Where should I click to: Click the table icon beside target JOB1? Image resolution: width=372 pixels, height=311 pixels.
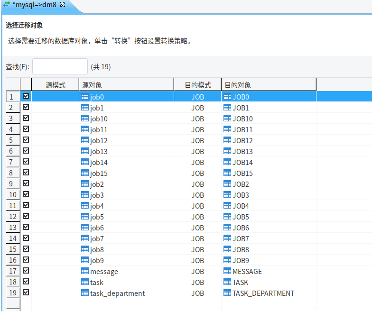click(x=227, y=108)
